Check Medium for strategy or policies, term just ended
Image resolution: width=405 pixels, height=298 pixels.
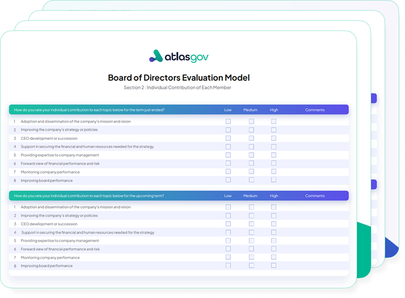251,130
